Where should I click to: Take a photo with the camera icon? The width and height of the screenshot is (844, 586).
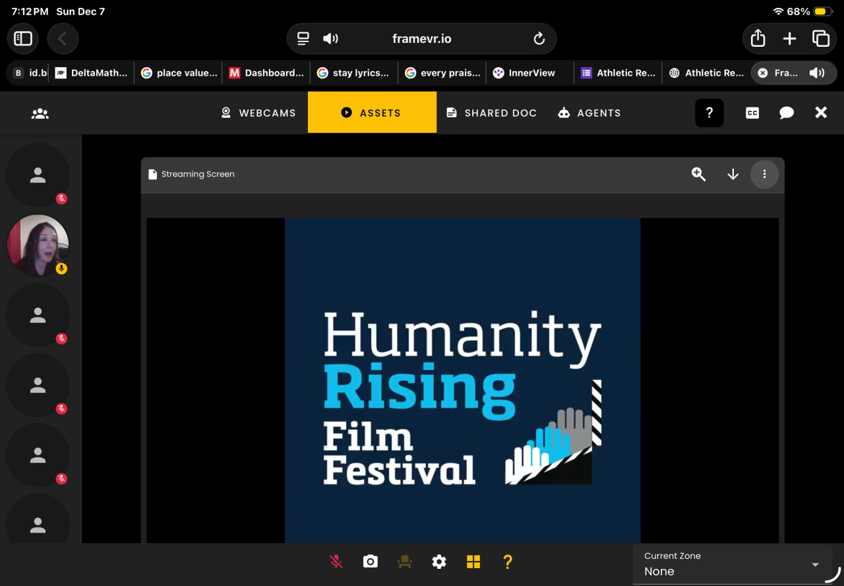pyautogui.click(x=371, y=562)
